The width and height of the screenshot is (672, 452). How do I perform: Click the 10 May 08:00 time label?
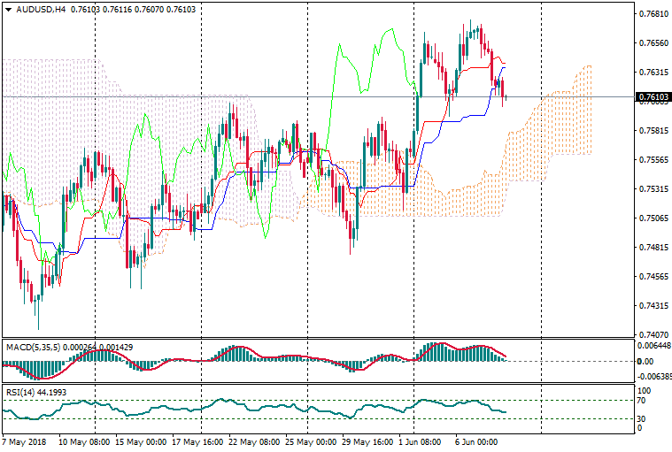tap(84, 441)
